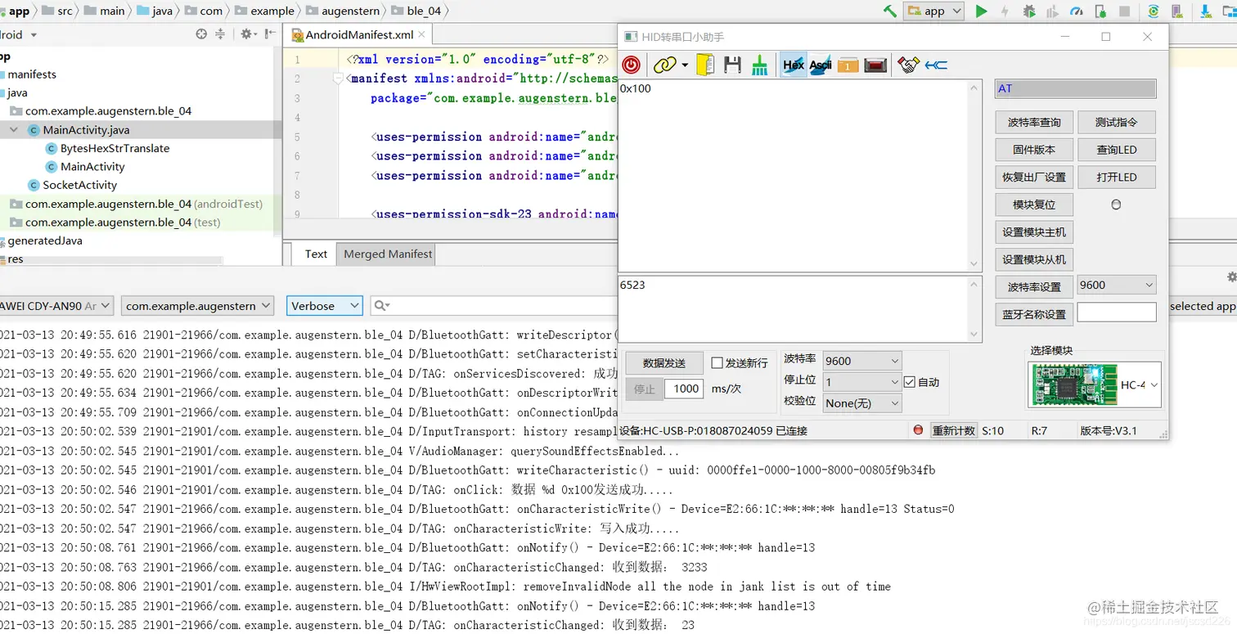Click the Debug bug icon in Android Studio

1028,11
